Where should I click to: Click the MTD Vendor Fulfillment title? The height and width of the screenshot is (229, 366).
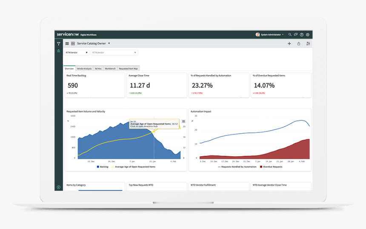click(203, 185)
